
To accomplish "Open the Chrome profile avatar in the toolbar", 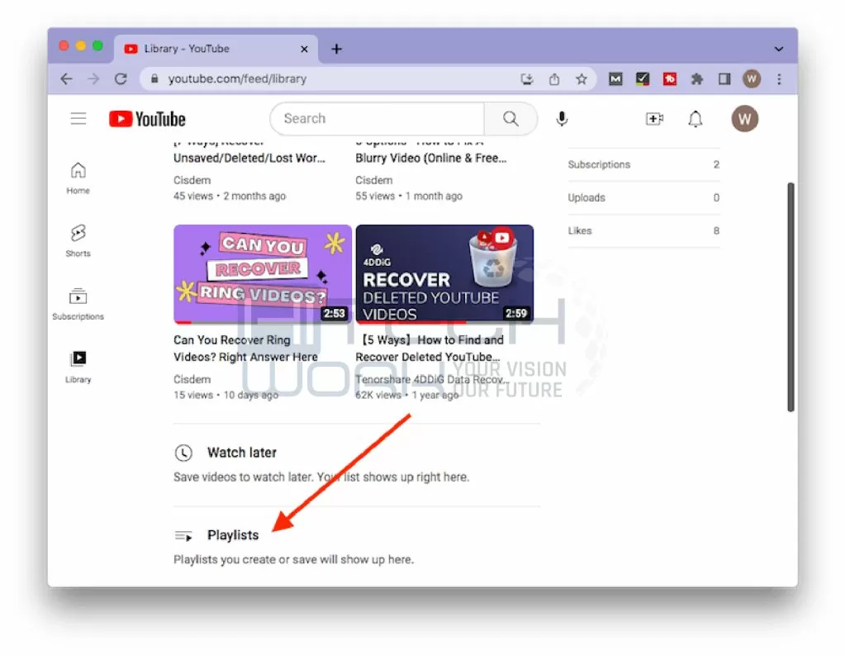I will point(752,78).
